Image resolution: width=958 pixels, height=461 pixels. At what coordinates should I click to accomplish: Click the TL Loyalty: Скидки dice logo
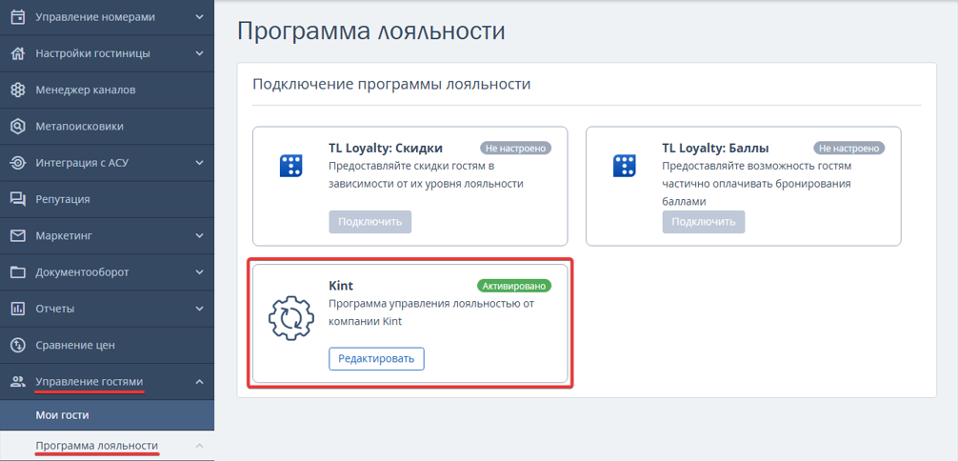pos(290,166)
